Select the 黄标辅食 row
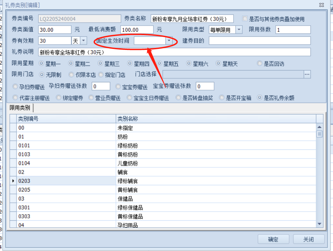This screenshot has height=251, width=333. 163,190
